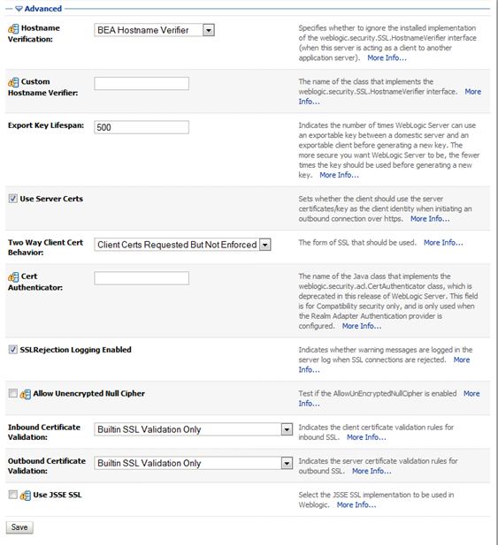Open More Info link for Use Server Certs

click(x=430, y=219)
